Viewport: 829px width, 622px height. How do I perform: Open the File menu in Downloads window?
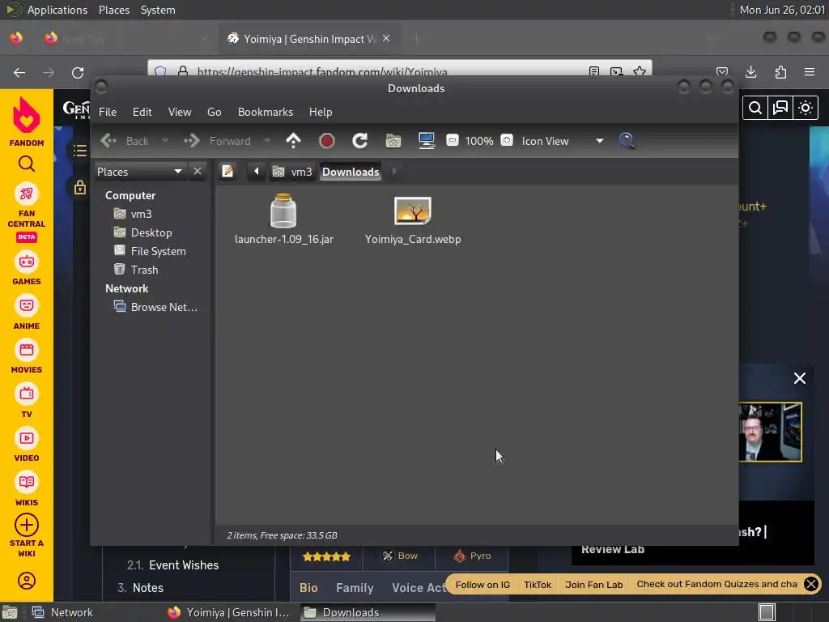108,112
